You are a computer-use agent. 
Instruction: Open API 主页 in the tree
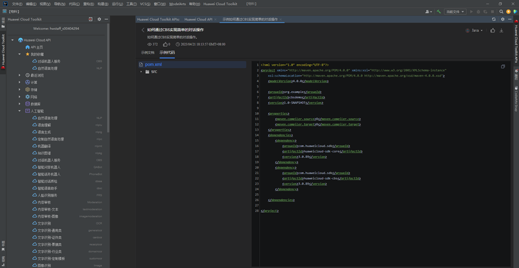tap(37, 47)
